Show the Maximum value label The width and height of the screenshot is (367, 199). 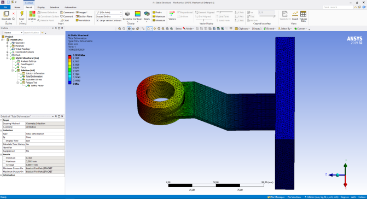coord(159,16)
